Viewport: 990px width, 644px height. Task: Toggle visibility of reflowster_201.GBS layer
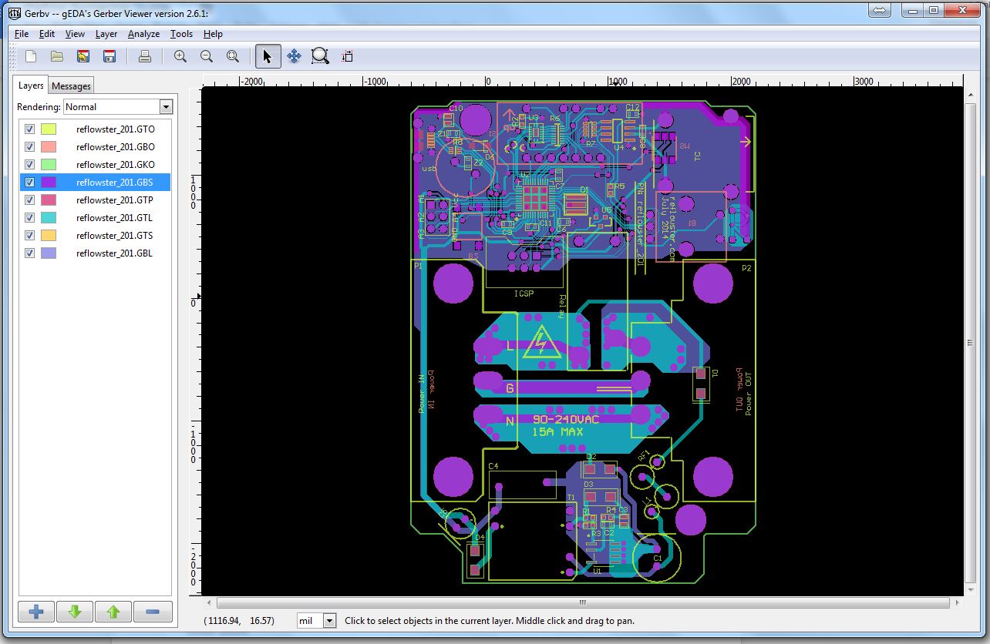(x=30, y=183)
